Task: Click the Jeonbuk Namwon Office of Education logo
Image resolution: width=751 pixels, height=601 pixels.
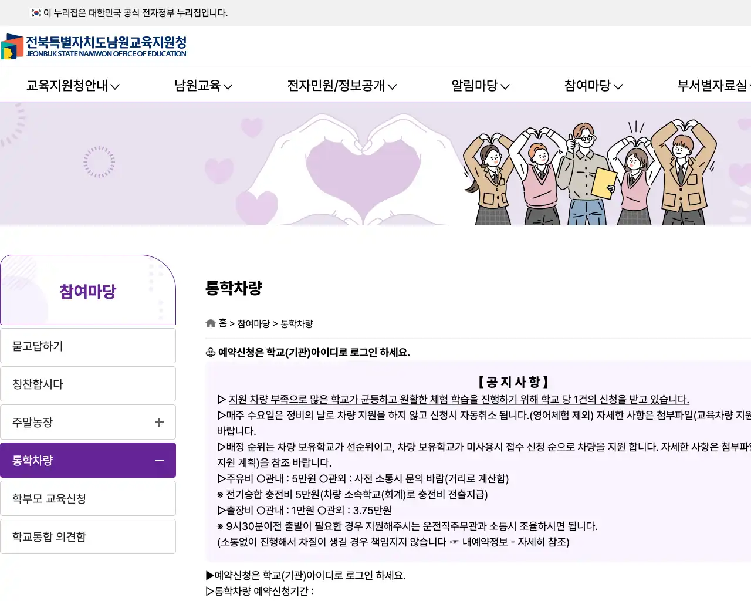Action: [95, 46]
